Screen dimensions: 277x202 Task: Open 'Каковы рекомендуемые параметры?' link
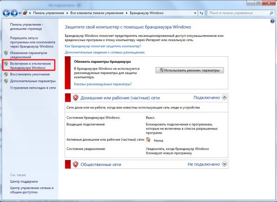(103, 84)
